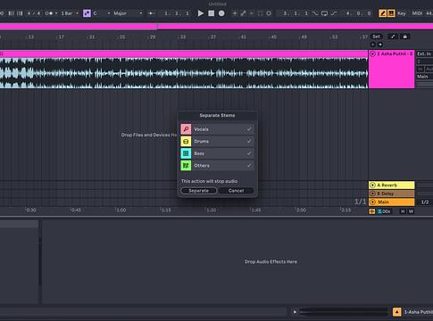
Task: Uncheck the Bass stem checkmark
Action: coord(249,153)
